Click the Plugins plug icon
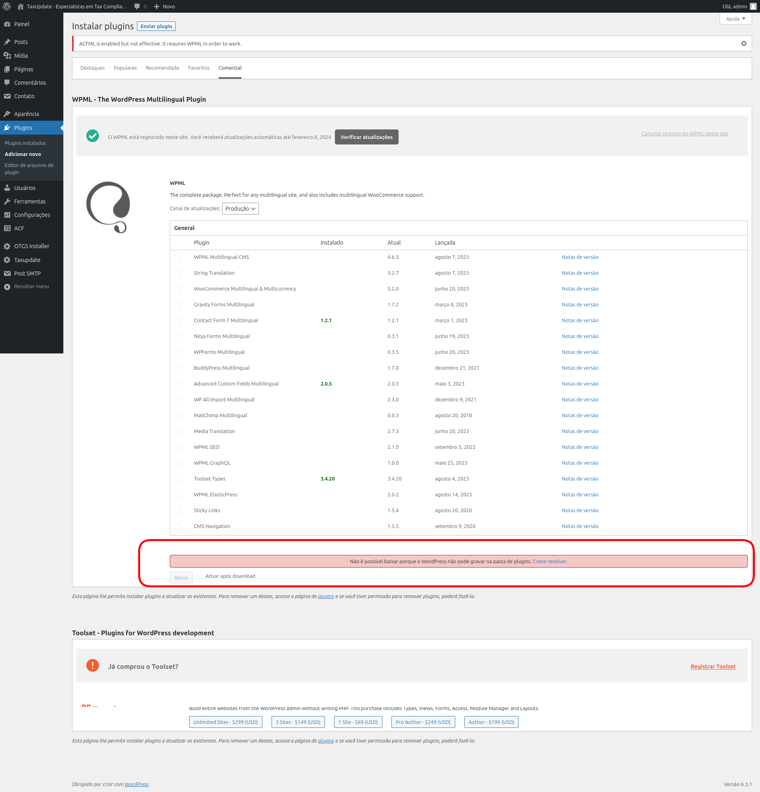The image size is (760, 792). 7,128
